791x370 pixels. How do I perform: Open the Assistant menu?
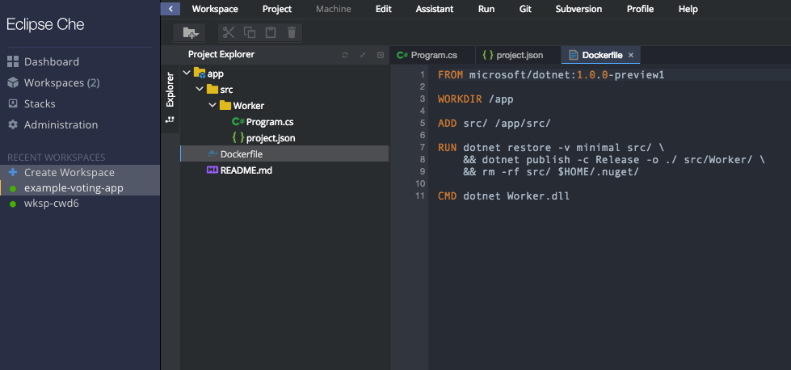coord(435,9)
